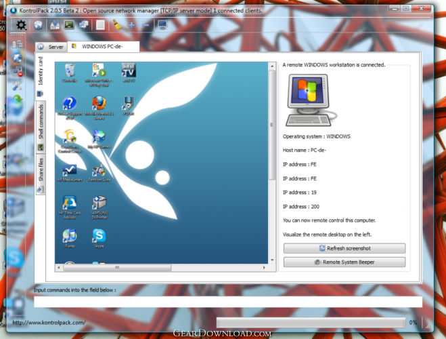The image size is (446, 339).
Task: Click the scroll up arrow of remote view
Action: pyautogui.click(x=272, y=66)
